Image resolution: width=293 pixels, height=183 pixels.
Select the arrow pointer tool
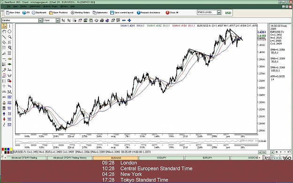coord(4,26)
